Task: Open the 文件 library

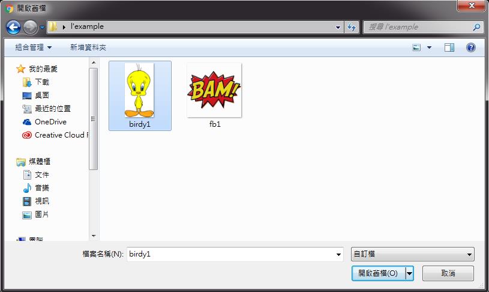Action: click(42, 175)
